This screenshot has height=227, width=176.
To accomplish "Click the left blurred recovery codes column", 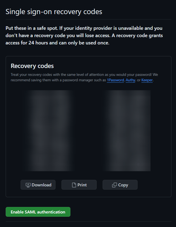I will tap(49, 131).
